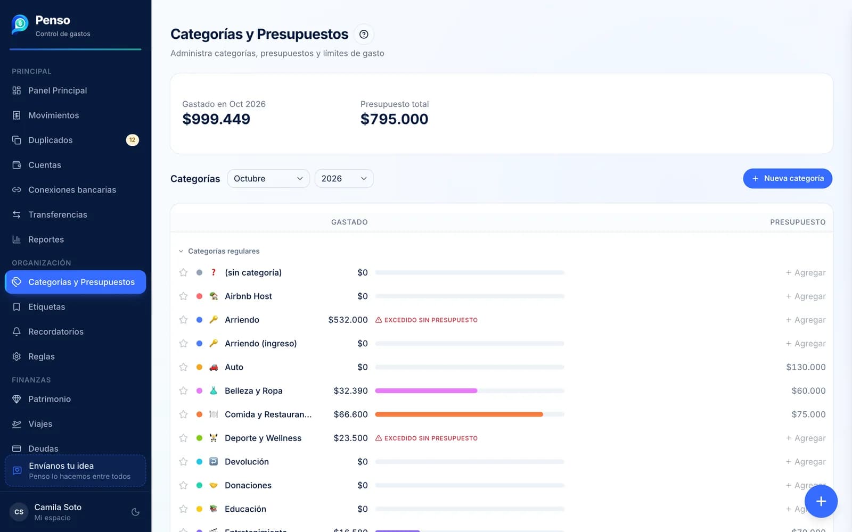Click Agregar budget for Deporte y Wellness
Image resolution: width=852 pixels, height=532 pixels.
(x=806, y=438)
